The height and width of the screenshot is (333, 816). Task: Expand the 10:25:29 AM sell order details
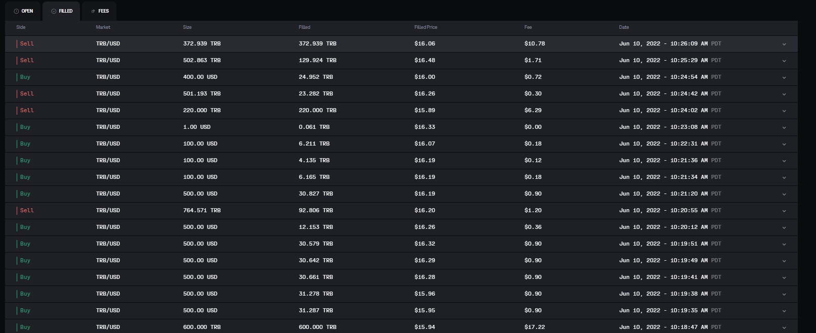[x=784, y=61]
